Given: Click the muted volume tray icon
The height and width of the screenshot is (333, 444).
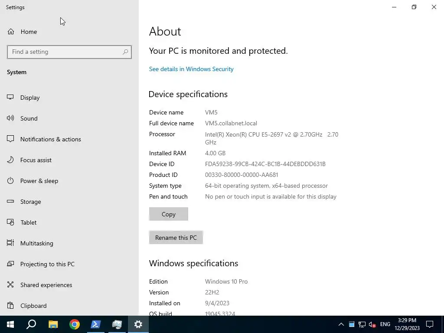Looking at the screenshot, I should click(372, 324).
